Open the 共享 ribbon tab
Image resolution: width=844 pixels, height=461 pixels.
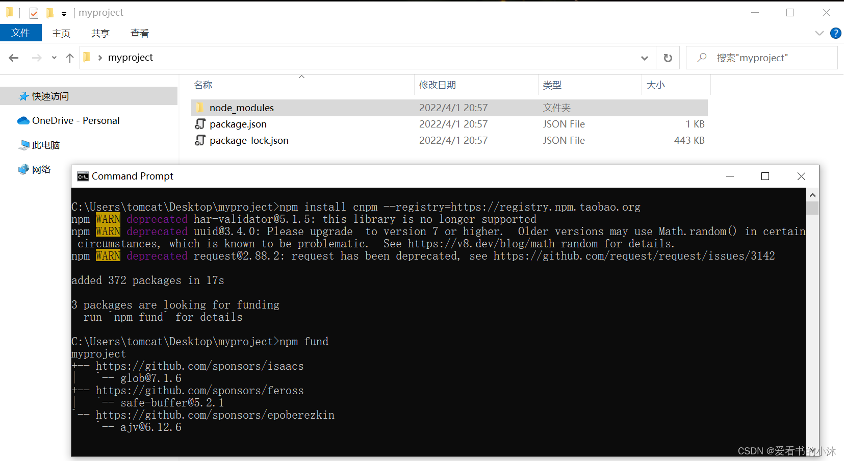(x=100, y=33)
